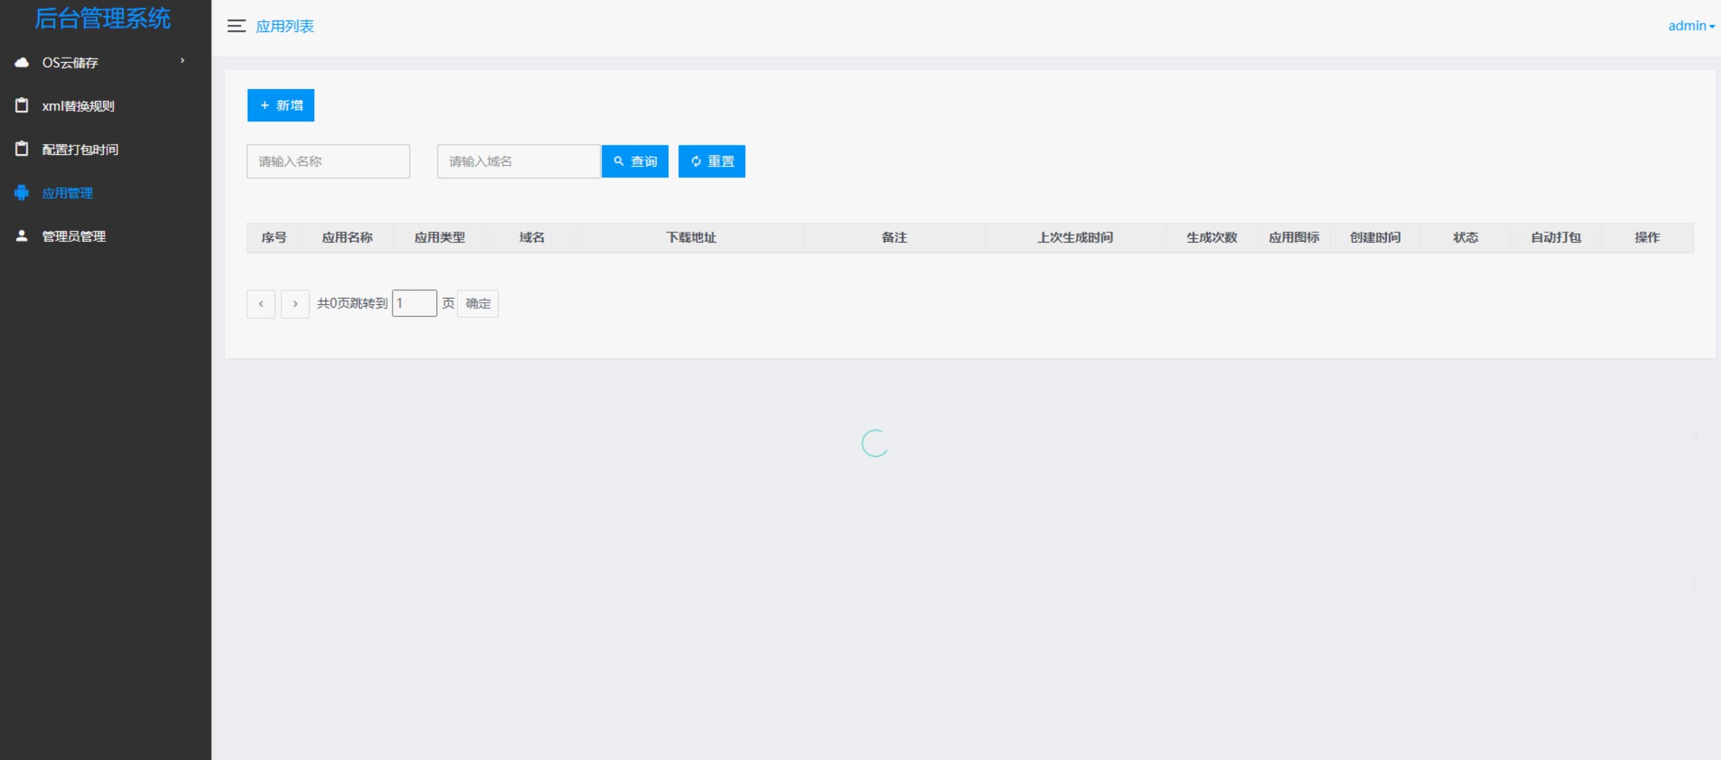Click the 应用类型 column header

pos(439,237)
